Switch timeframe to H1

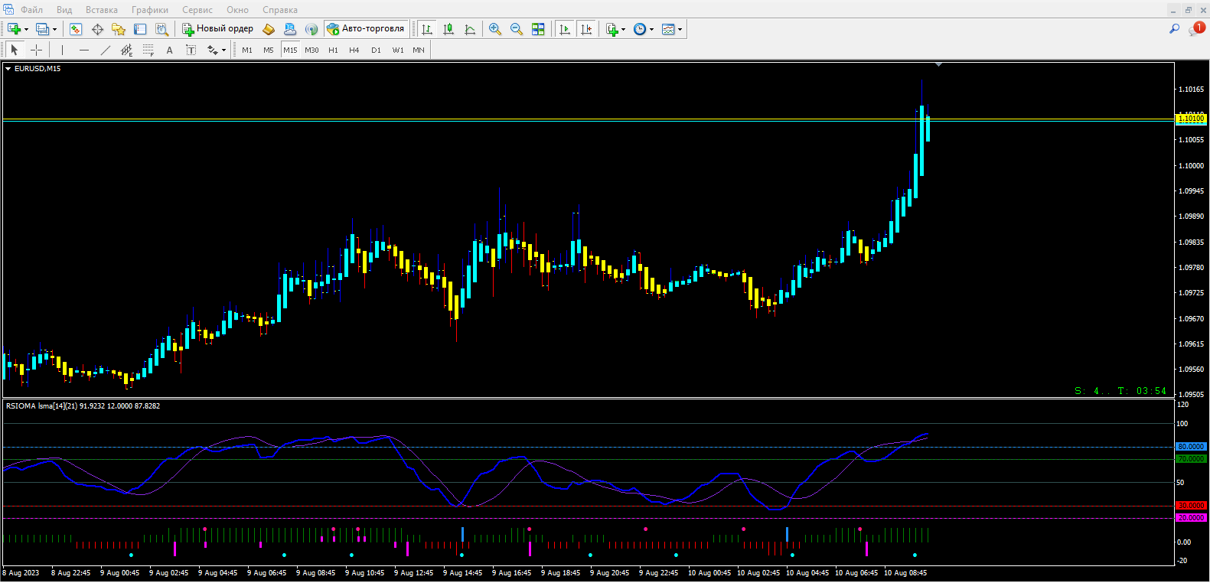[x=333, y=50]
